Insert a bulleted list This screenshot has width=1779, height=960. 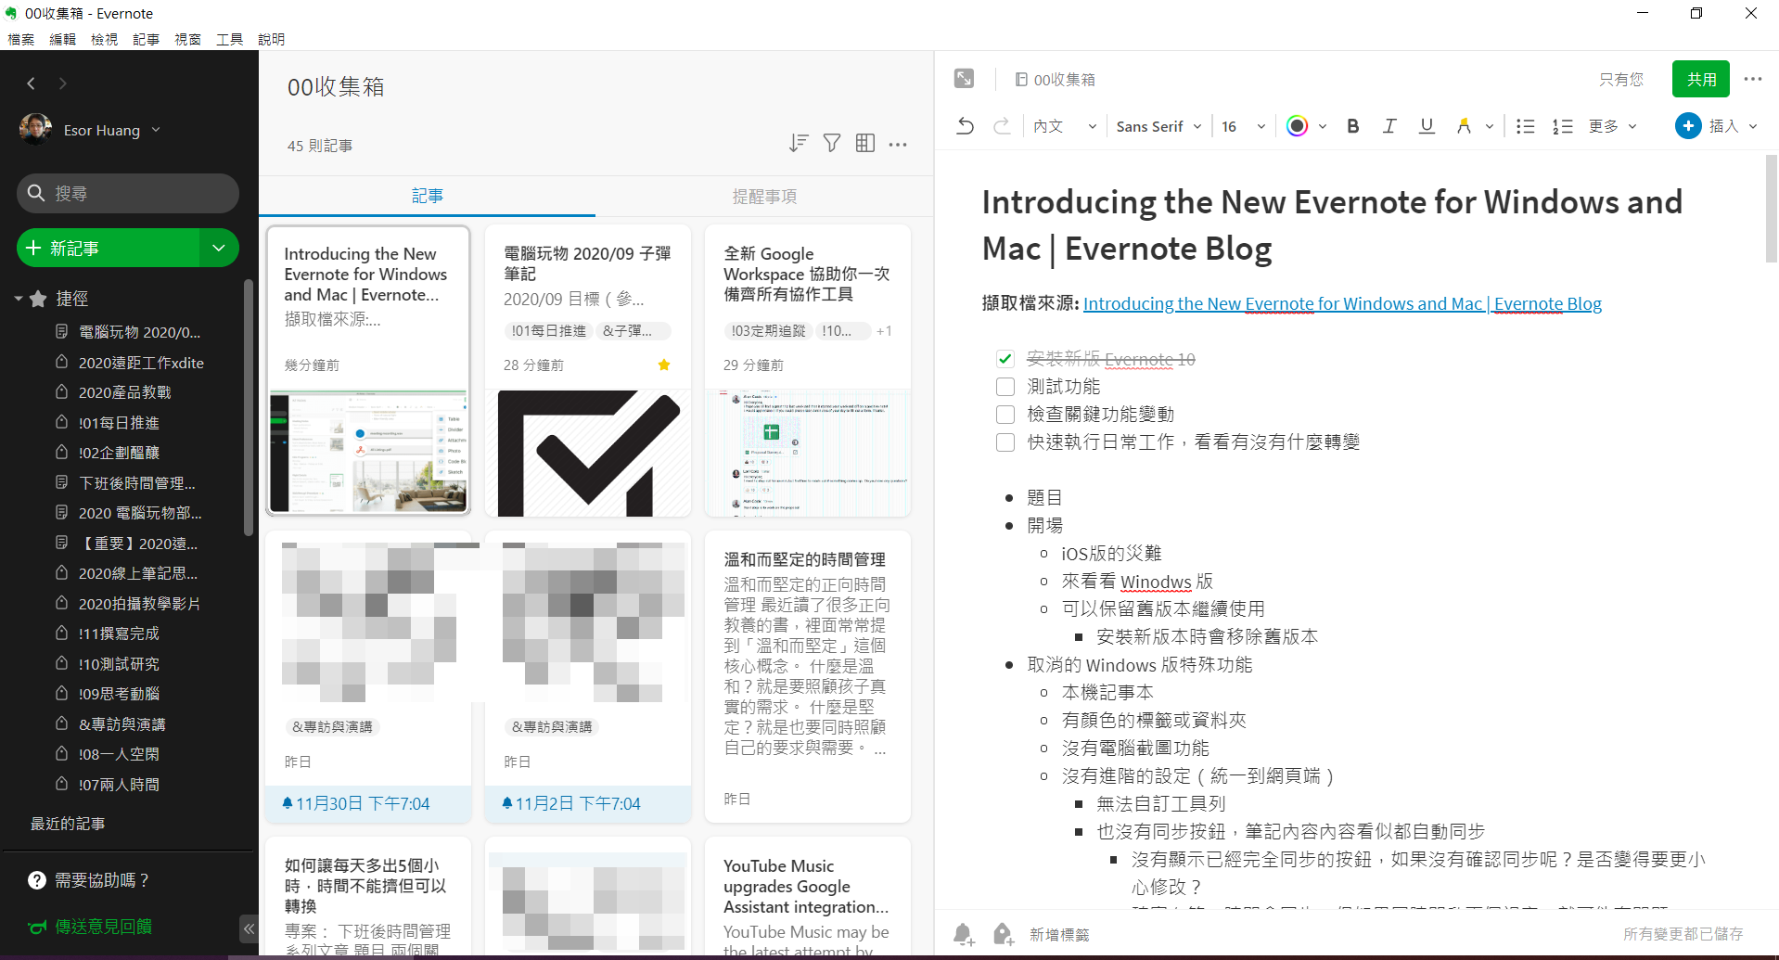click(x=1526, y=126)
